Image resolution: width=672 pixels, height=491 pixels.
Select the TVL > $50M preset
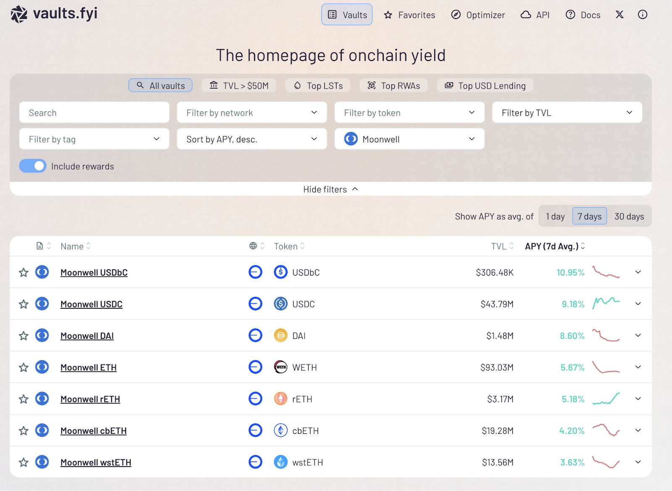click(x=239, y=85)
